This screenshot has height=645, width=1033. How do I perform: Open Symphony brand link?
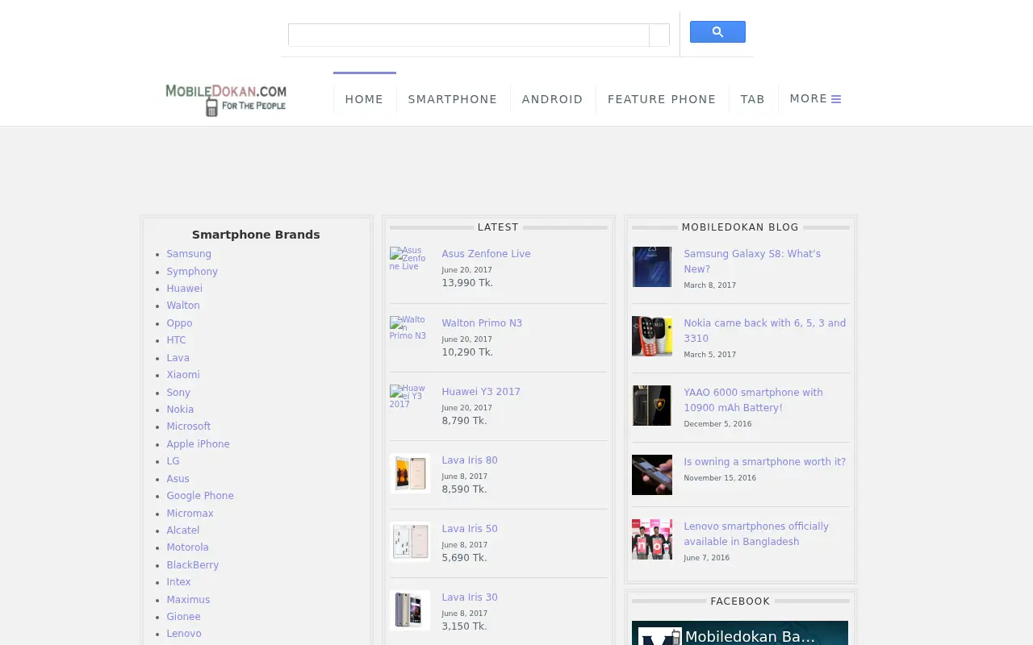(x=192, y=272)
